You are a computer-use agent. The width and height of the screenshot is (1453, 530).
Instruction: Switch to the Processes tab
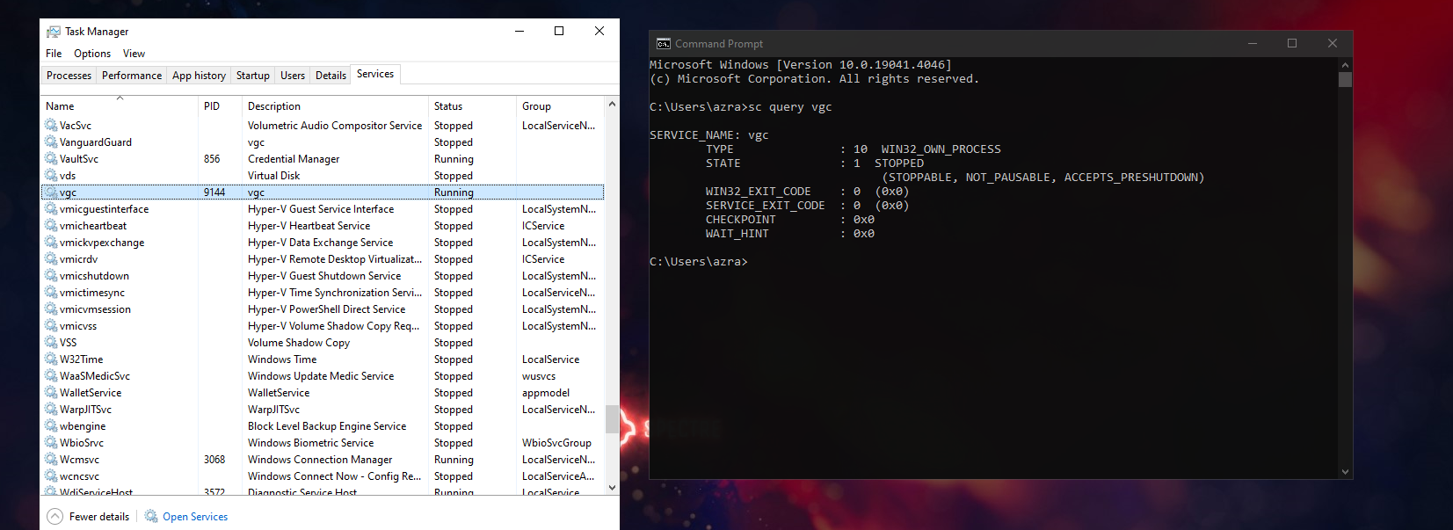69,76
